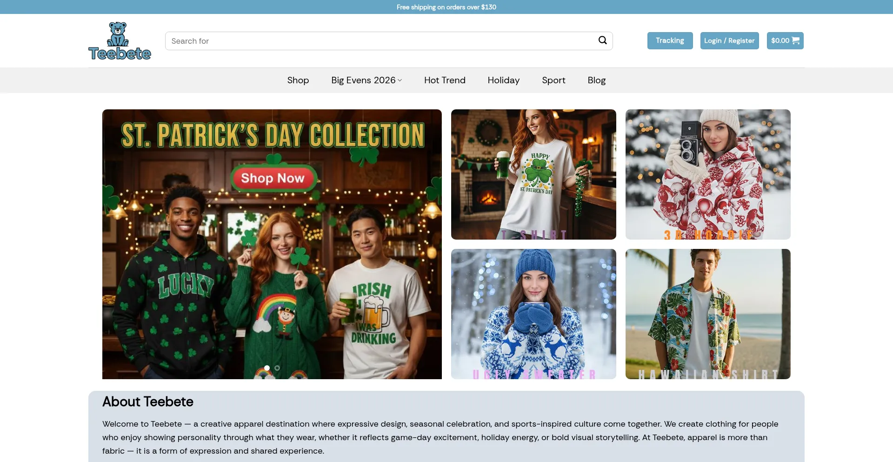Click the free shipping announcement text
893x462 pixels.
coord(446,7)
